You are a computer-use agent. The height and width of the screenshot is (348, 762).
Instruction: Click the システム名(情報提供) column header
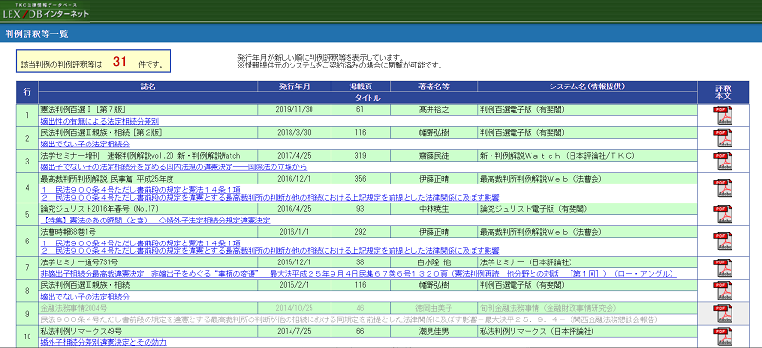click(588, 87)
